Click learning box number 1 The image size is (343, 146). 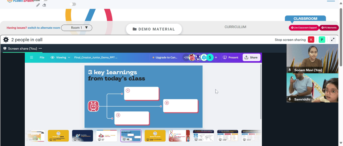point(141,93)
